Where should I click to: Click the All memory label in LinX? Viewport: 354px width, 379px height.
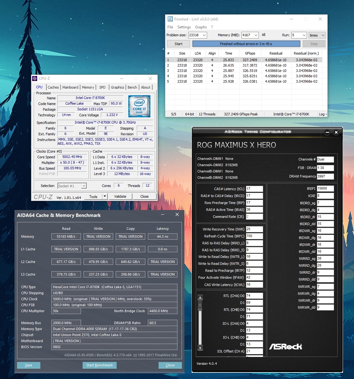click(264, 35)
